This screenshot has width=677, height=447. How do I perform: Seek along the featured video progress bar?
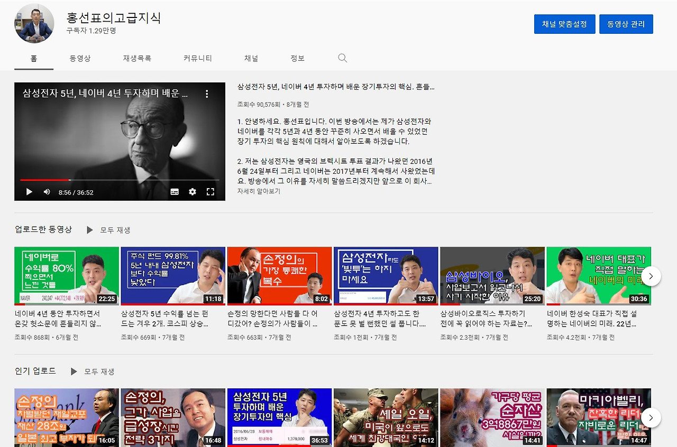[120, 180]
